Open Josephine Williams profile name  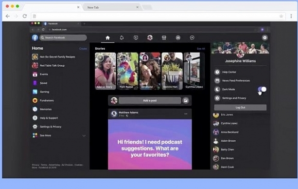tap(241, 61)
